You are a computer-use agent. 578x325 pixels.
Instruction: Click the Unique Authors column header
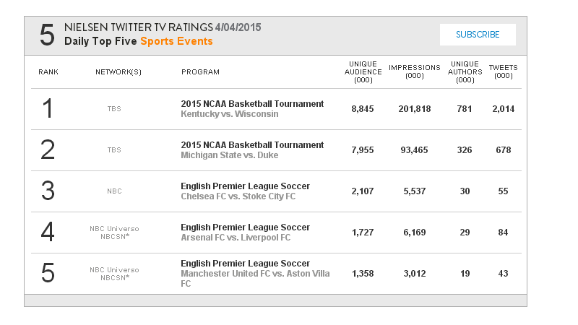(465, 72)
